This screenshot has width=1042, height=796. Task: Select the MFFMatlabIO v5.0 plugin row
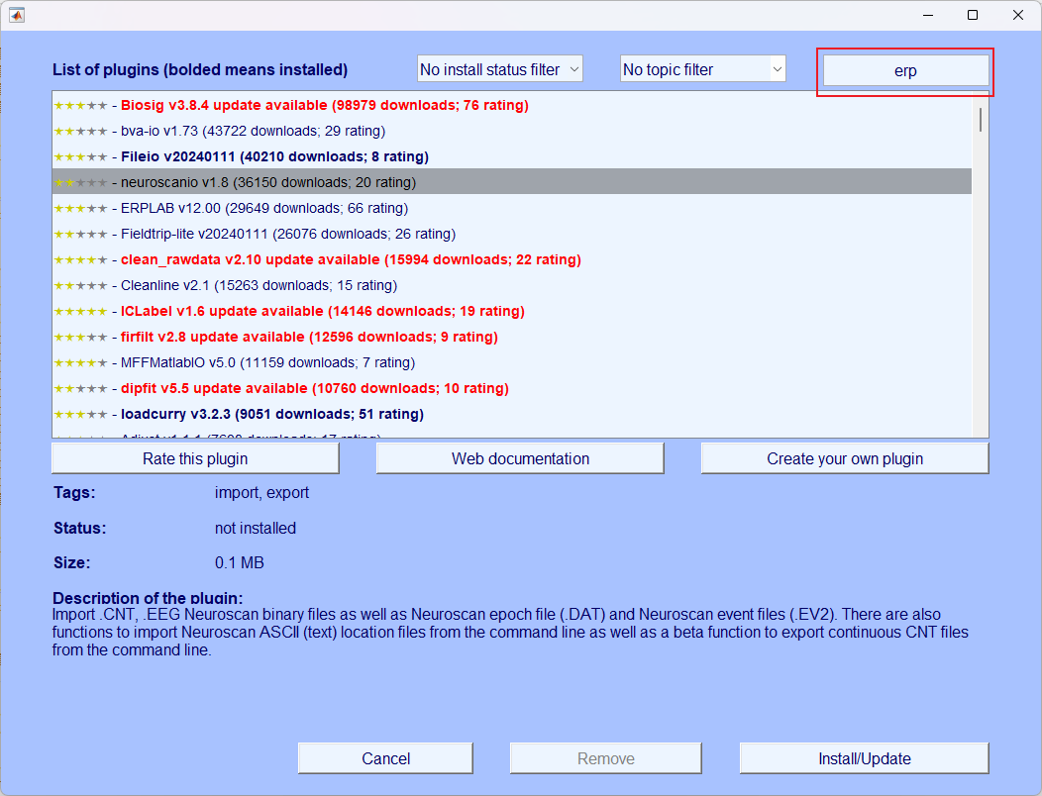coord(512,362)
